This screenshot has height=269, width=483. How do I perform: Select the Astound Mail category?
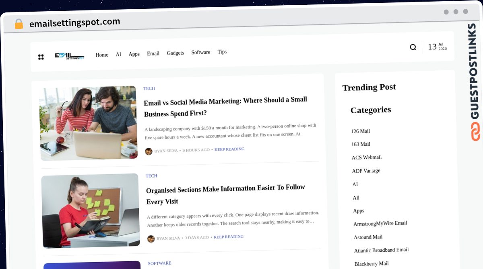pos(368,237)
